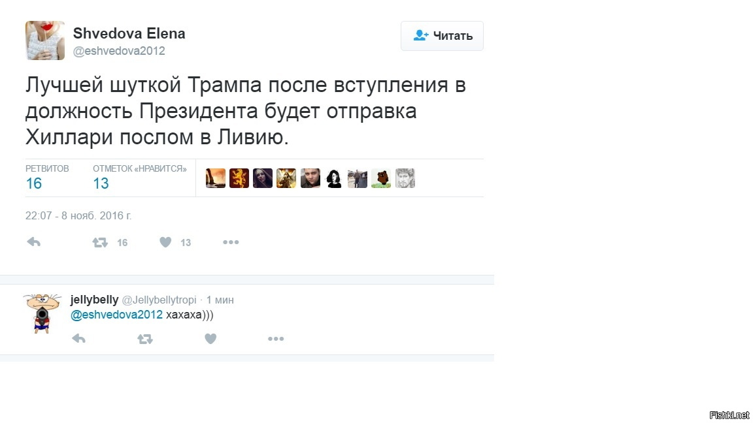Image resolution: width=753 pixels, height=423 pixels.
Task: Like jellybelly's хахаха reply
Action: 210,339
